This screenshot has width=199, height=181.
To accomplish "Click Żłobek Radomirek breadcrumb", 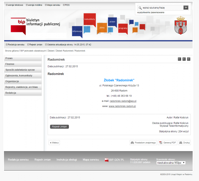I will pyautogui.click(x=65, y=51).
